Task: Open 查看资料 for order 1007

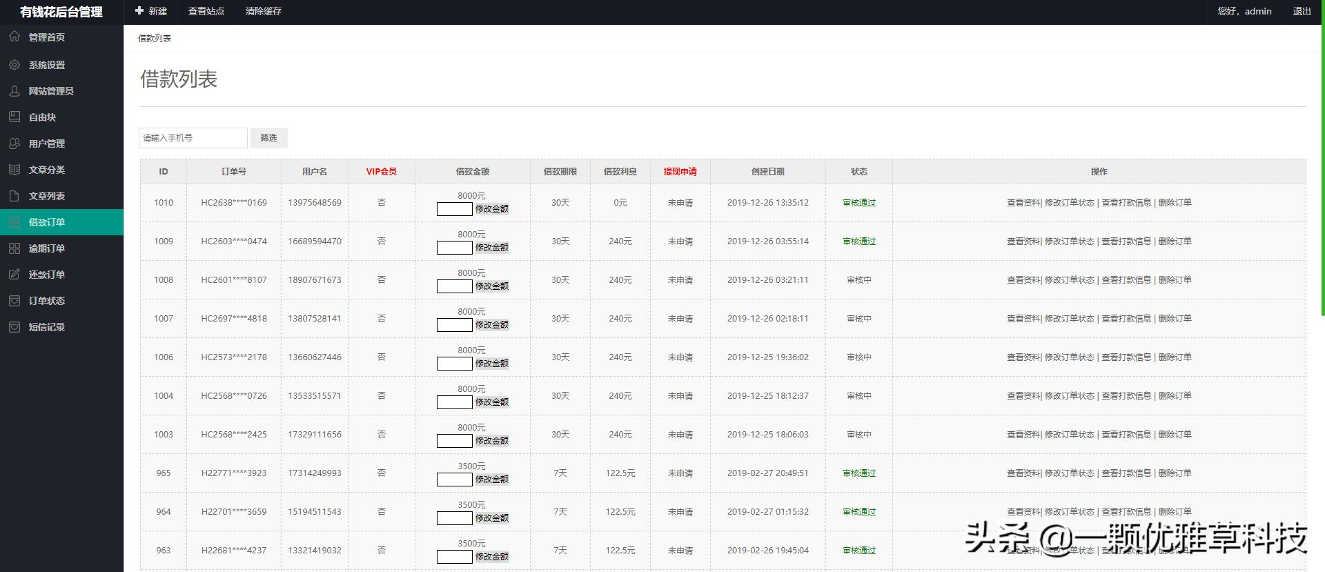Action: pyautogui.click(x=1023, y=319)
